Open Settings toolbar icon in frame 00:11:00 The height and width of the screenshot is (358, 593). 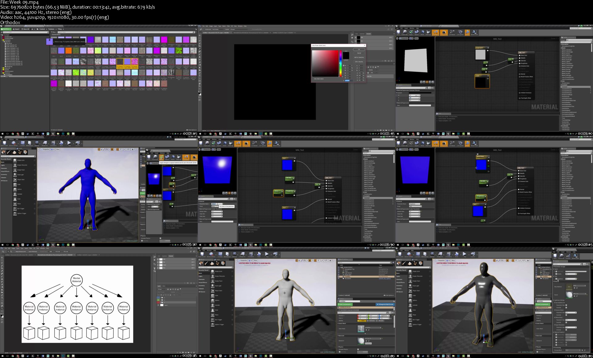click(234, 255)
